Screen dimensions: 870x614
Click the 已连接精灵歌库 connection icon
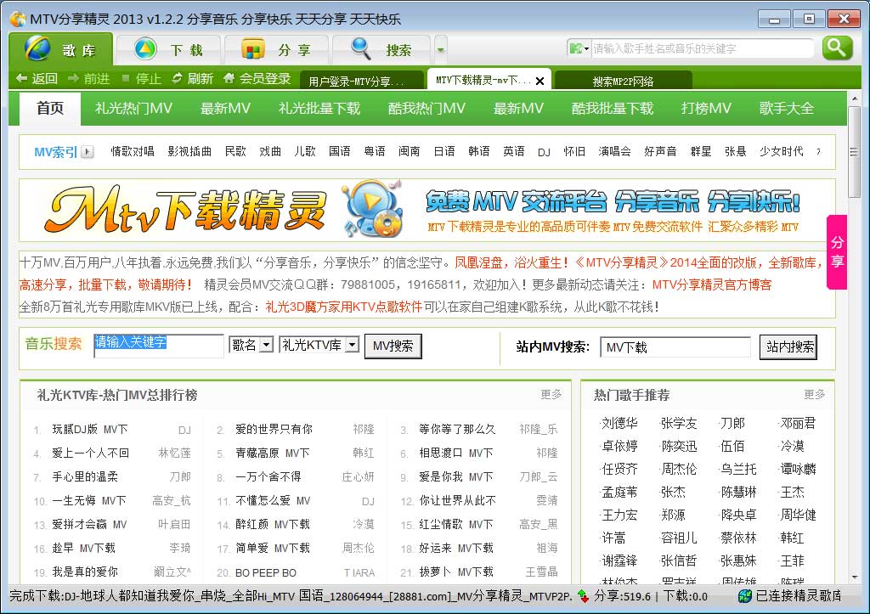tap(744, 596)
